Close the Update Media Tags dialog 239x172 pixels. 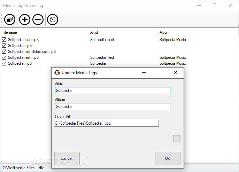coord(176,72)
